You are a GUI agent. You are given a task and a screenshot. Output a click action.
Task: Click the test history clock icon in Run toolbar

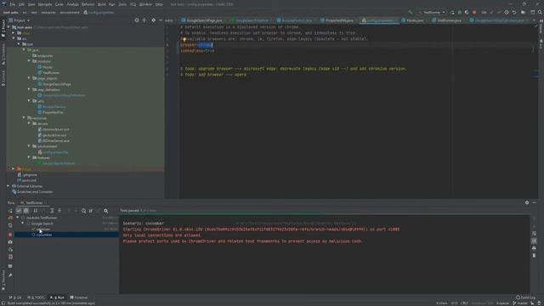coord(83,211)
